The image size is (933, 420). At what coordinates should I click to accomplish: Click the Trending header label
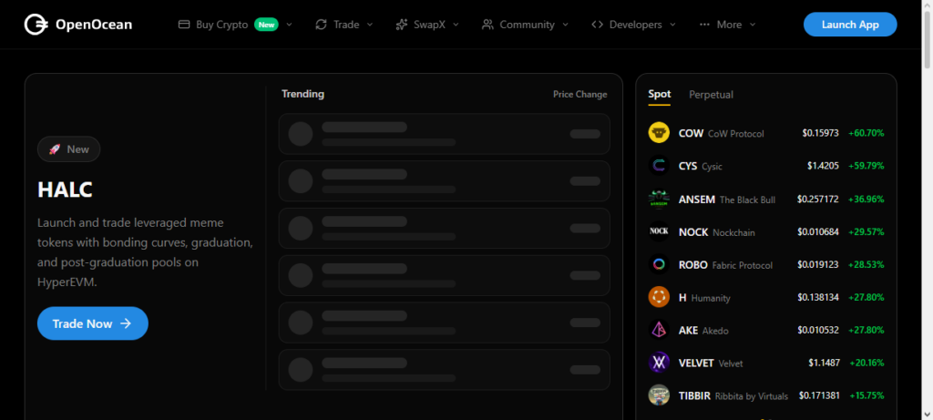[302, 94]
